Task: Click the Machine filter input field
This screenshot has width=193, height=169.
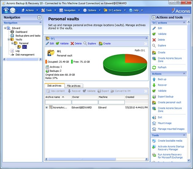Action: [x=112, y=102]
